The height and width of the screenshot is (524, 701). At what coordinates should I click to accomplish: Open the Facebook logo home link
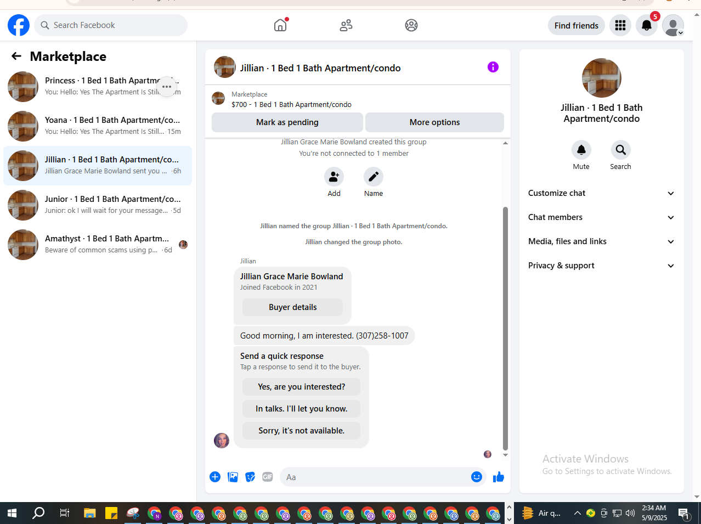point(19,25)
